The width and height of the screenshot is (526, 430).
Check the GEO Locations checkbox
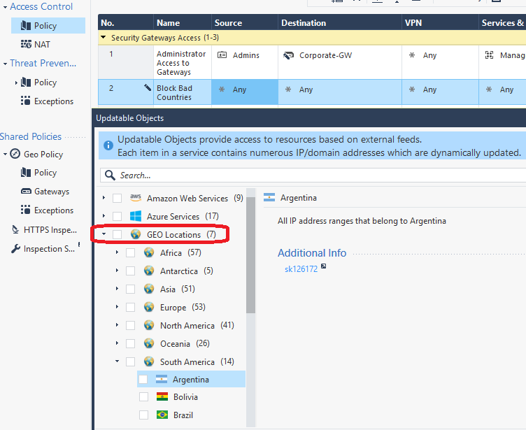point(118,234)
